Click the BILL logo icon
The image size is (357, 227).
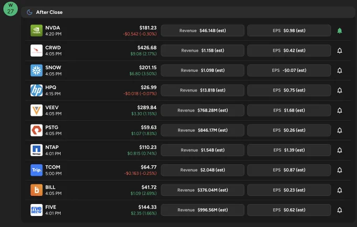coord(36,190)
